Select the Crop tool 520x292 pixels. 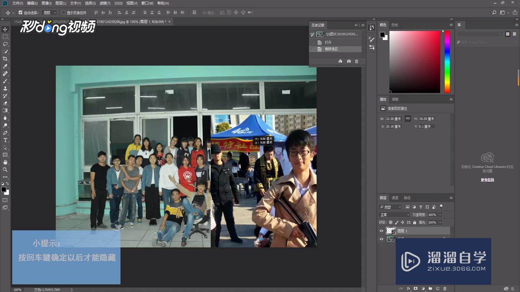(5, 59)
